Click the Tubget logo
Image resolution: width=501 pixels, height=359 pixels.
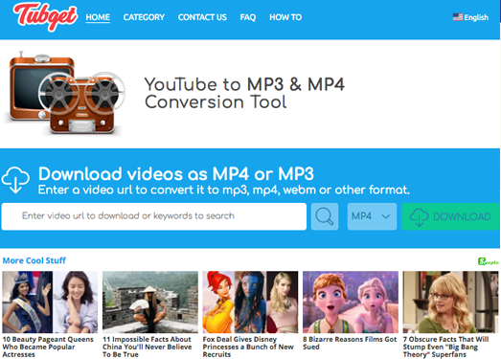(45, 17)
